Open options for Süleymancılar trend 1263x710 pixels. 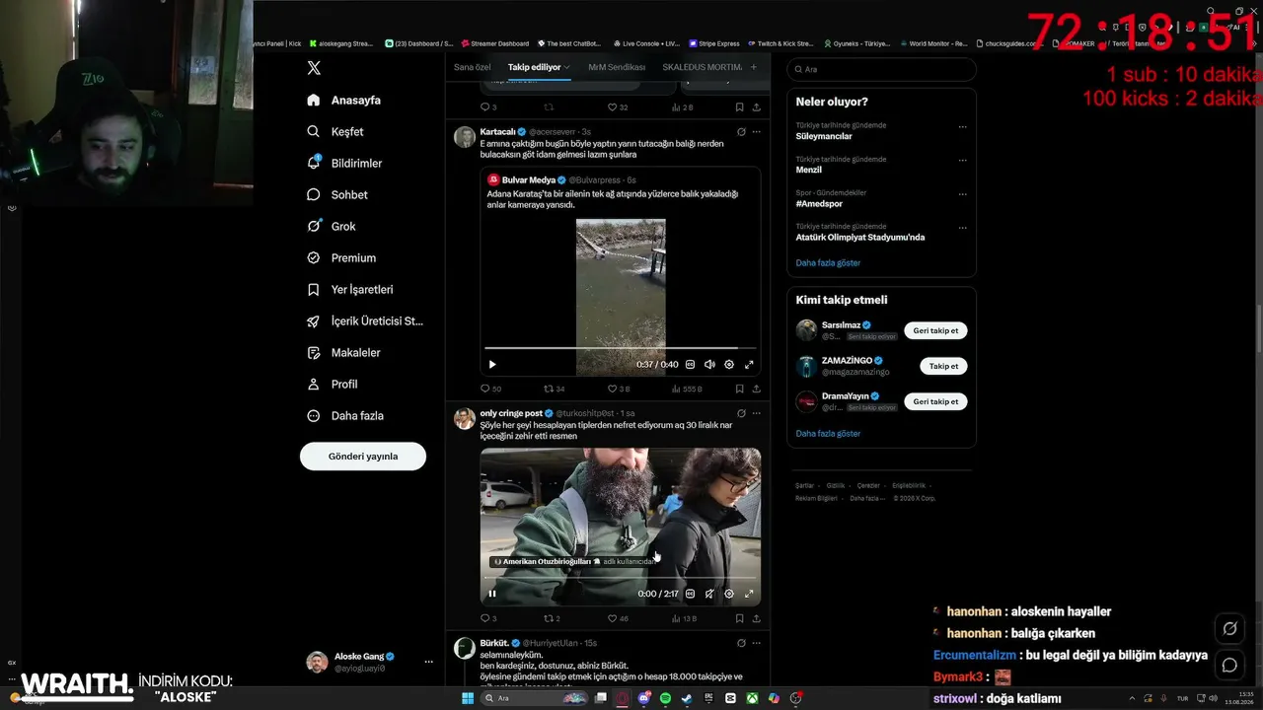click(x=963, y=127)
